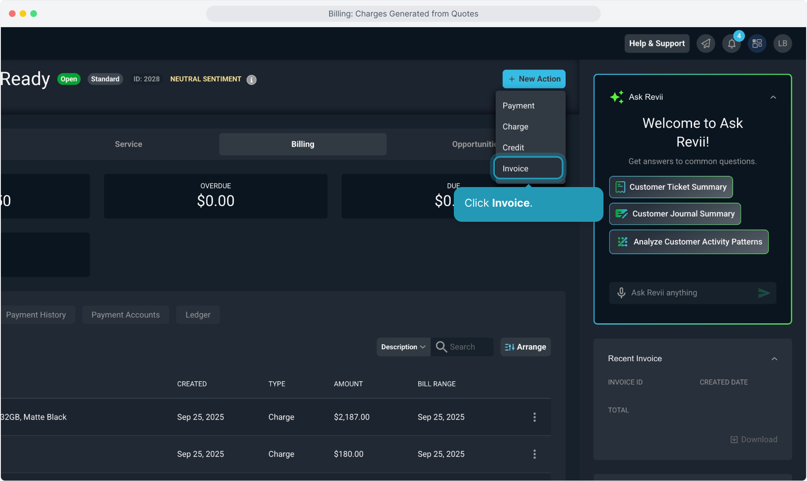Open the dashboard grid icon in header
This screenshot has width=807, height=481.
[x=757, y=43]
